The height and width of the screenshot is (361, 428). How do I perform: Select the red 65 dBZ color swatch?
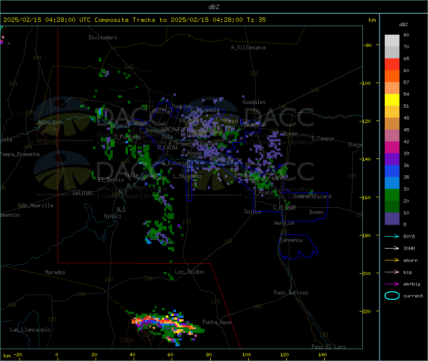(x=392, y=64)
